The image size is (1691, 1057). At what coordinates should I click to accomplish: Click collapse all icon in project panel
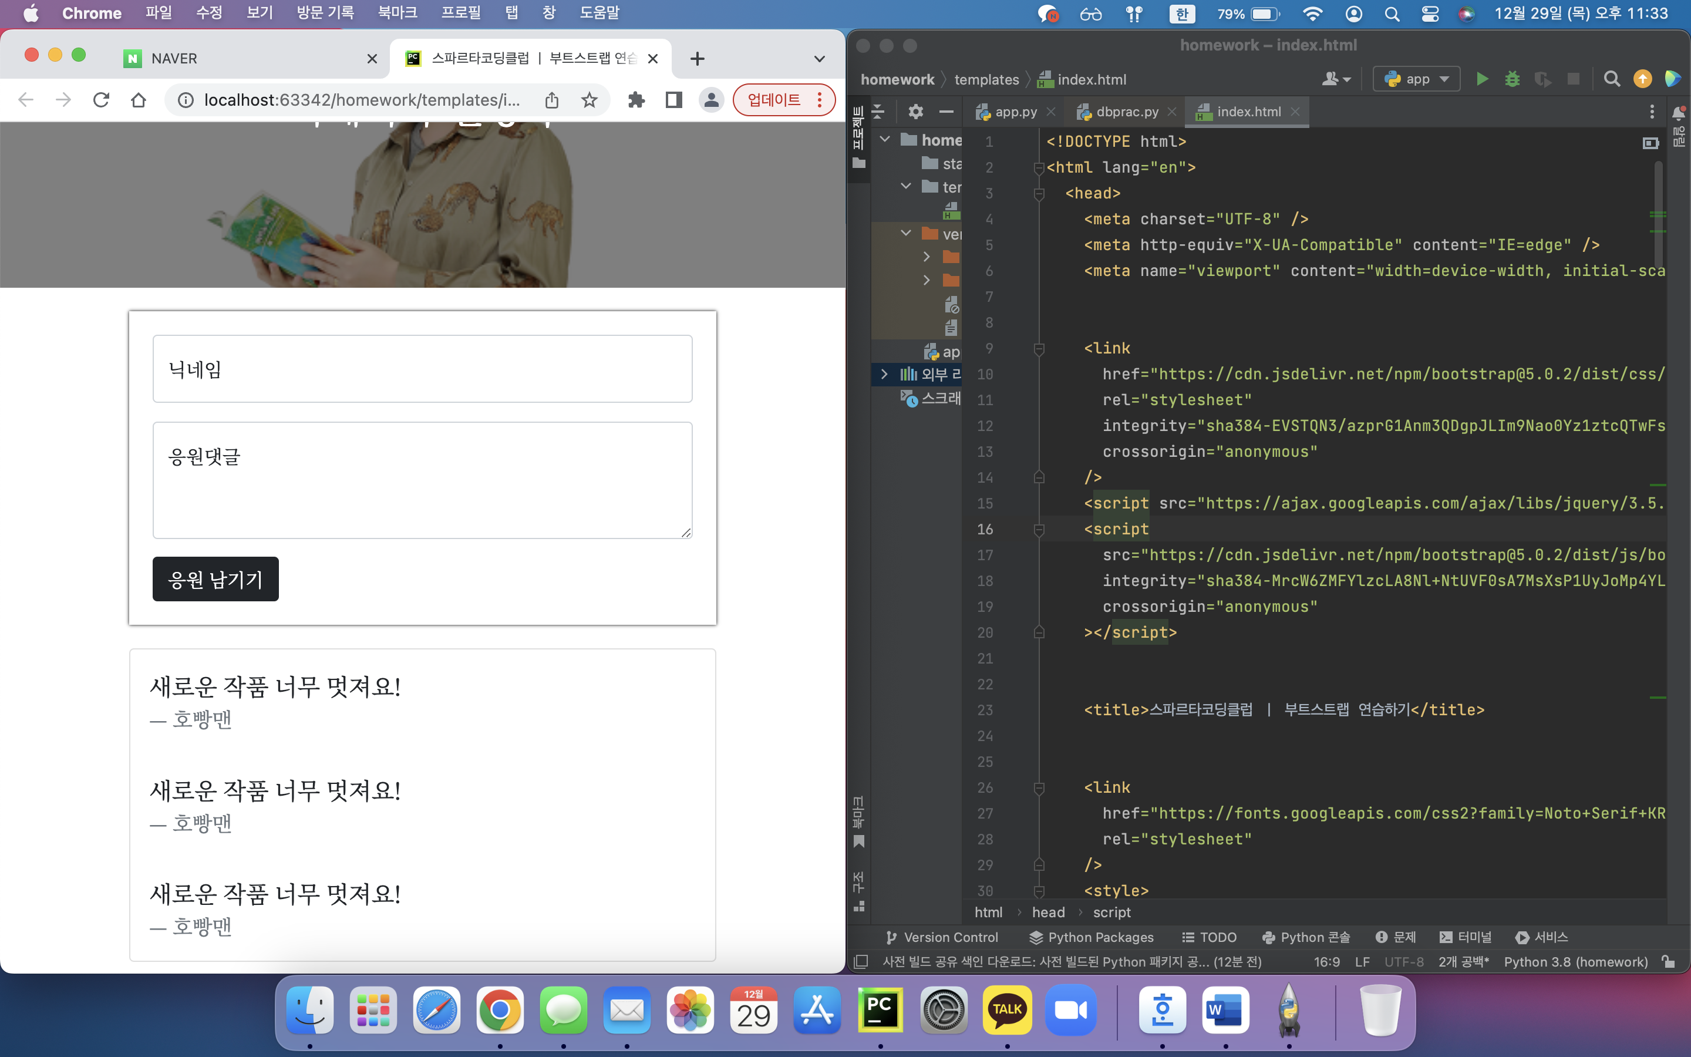pos(878,111)
